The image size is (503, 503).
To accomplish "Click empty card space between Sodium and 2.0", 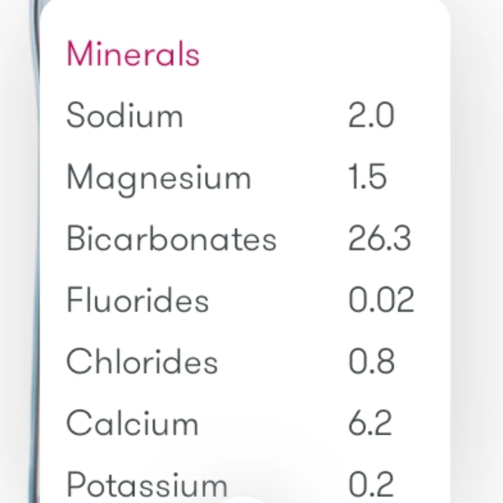I will pos(265,116).
